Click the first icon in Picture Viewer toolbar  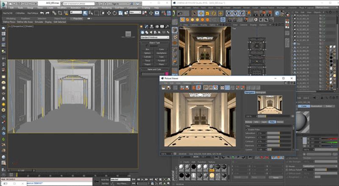click(x=164, y=87)
